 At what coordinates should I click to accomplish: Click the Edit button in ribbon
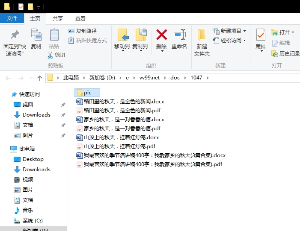click(281, 43)
